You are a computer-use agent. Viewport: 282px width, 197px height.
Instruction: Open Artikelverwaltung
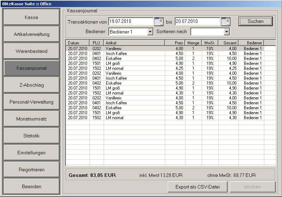click(x=31, y=34)
